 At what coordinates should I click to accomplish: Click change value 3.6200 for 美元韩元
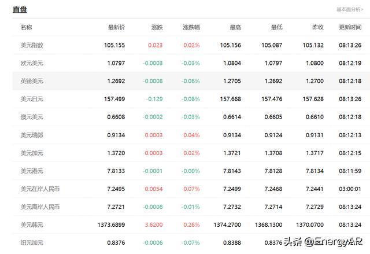coord(154,224)
